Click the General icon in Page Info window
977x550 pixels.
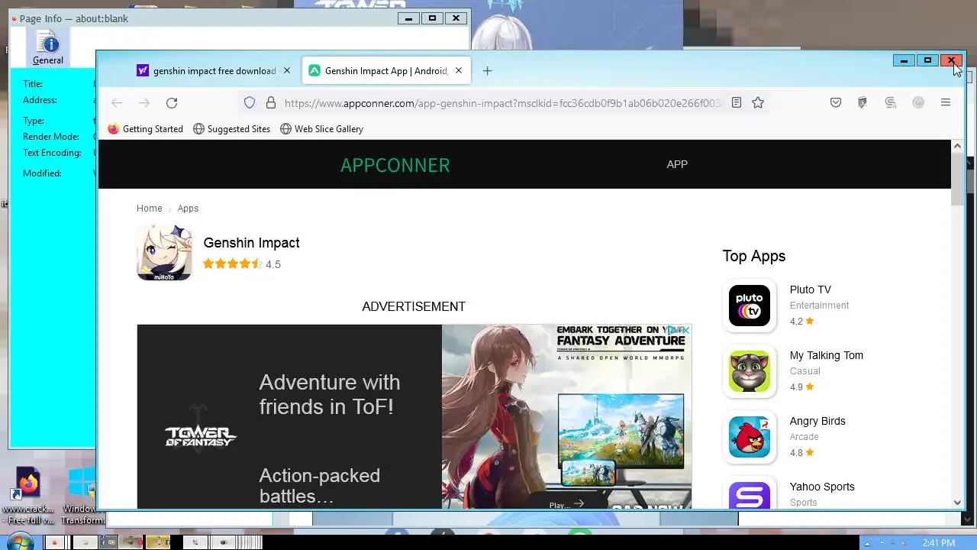(47, 48)
